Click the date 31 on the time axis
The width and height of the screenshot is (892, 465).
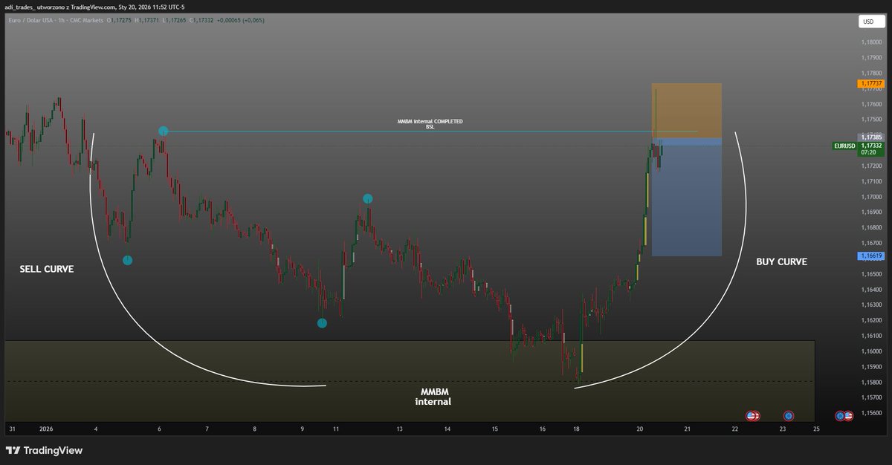pyautogui.click(x=11, y=429)
